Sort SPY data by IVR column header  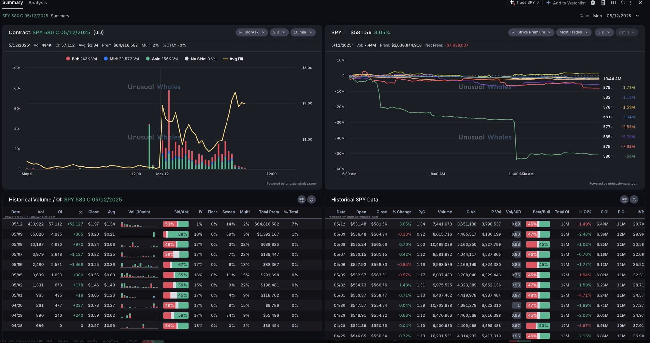pos(641,212)
